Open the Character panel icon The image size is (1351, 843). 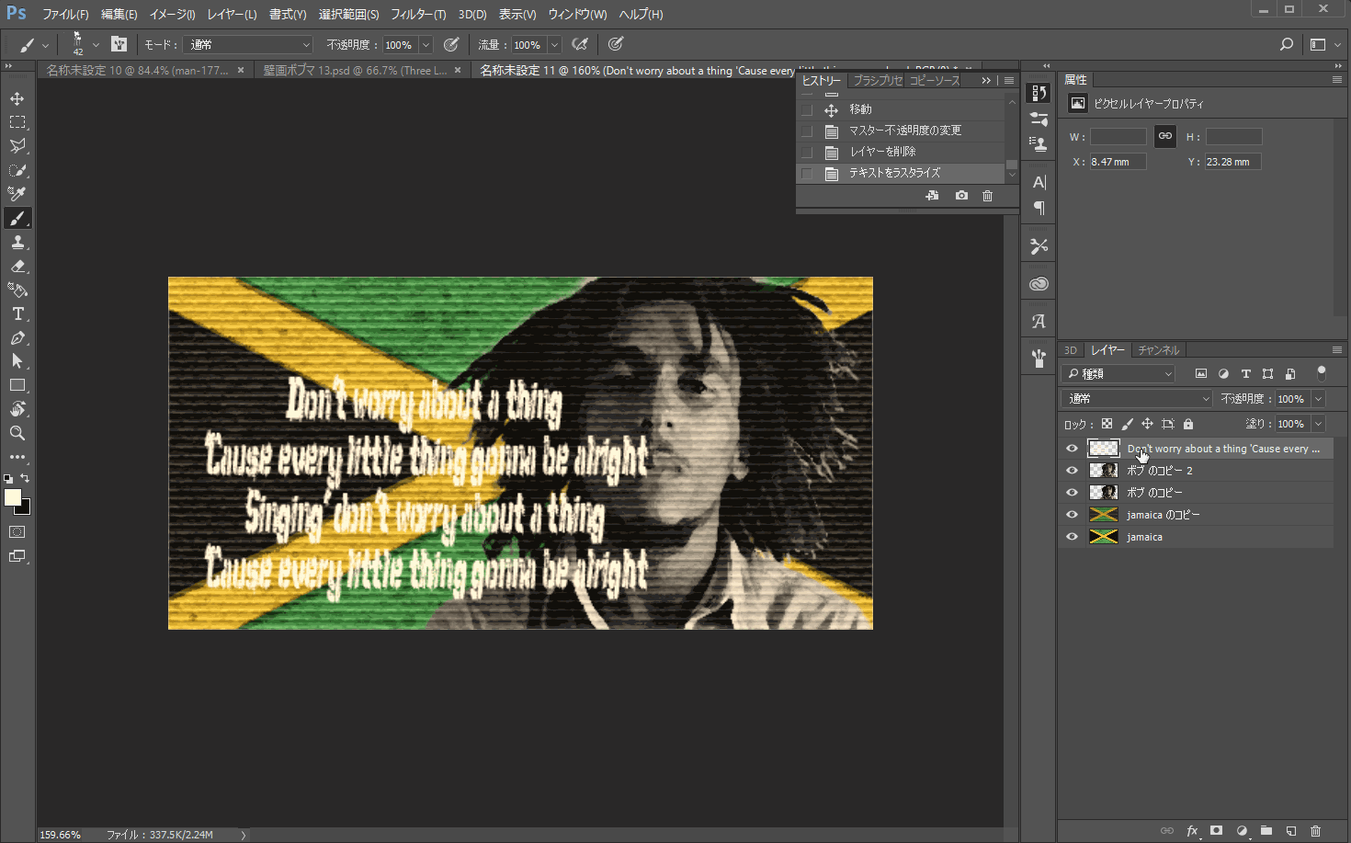pyautogui.click(x=1039, y=182)
